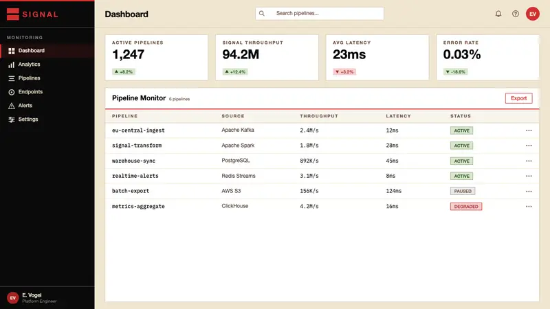Open Endpoints section
Image resolution: width=550 pixels, height=309 pixels.
(x=47, y=92)
